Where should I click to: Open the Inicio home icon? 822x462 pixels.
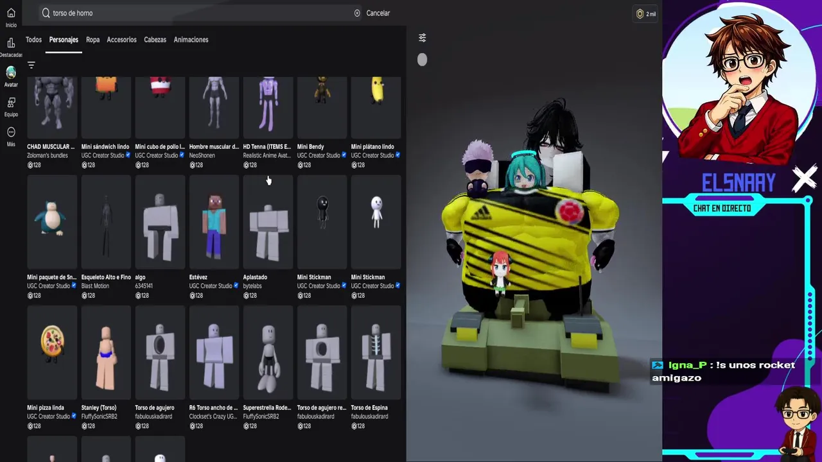[x=11, y=13]
